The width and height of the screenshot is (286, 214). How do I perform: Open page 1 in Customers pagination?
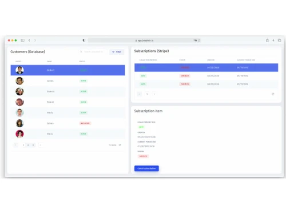(x=23, y=145)
